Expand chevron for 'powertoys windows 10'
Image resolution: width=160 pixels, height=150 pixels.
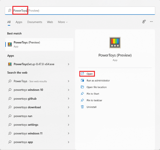68,90
